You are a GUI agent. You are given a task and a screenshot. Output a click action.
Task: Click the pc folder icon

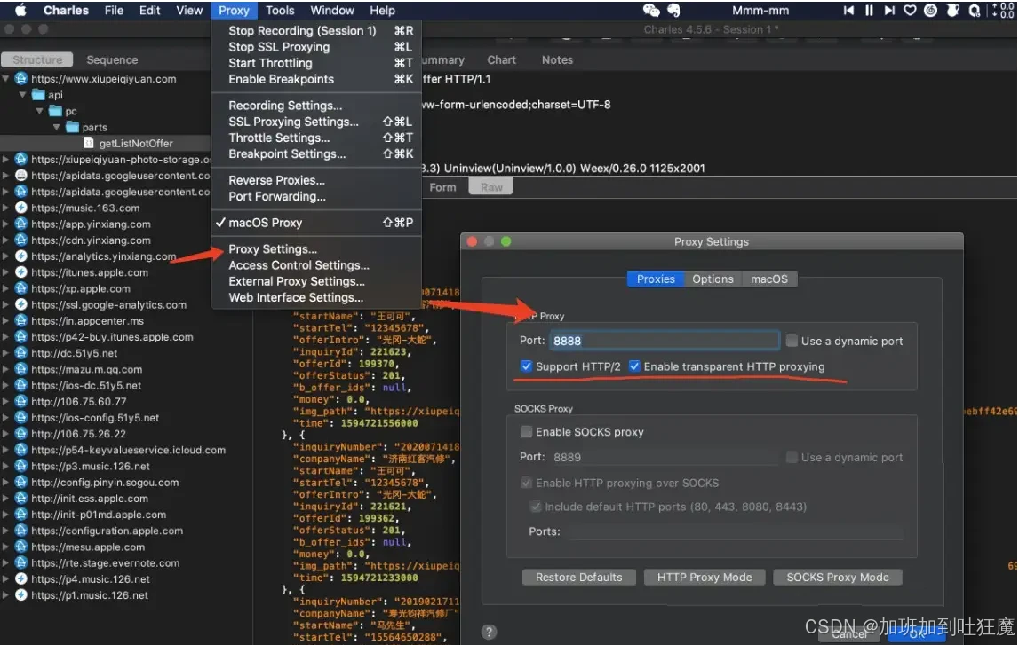pyautogui.click(x=55, y=111)
